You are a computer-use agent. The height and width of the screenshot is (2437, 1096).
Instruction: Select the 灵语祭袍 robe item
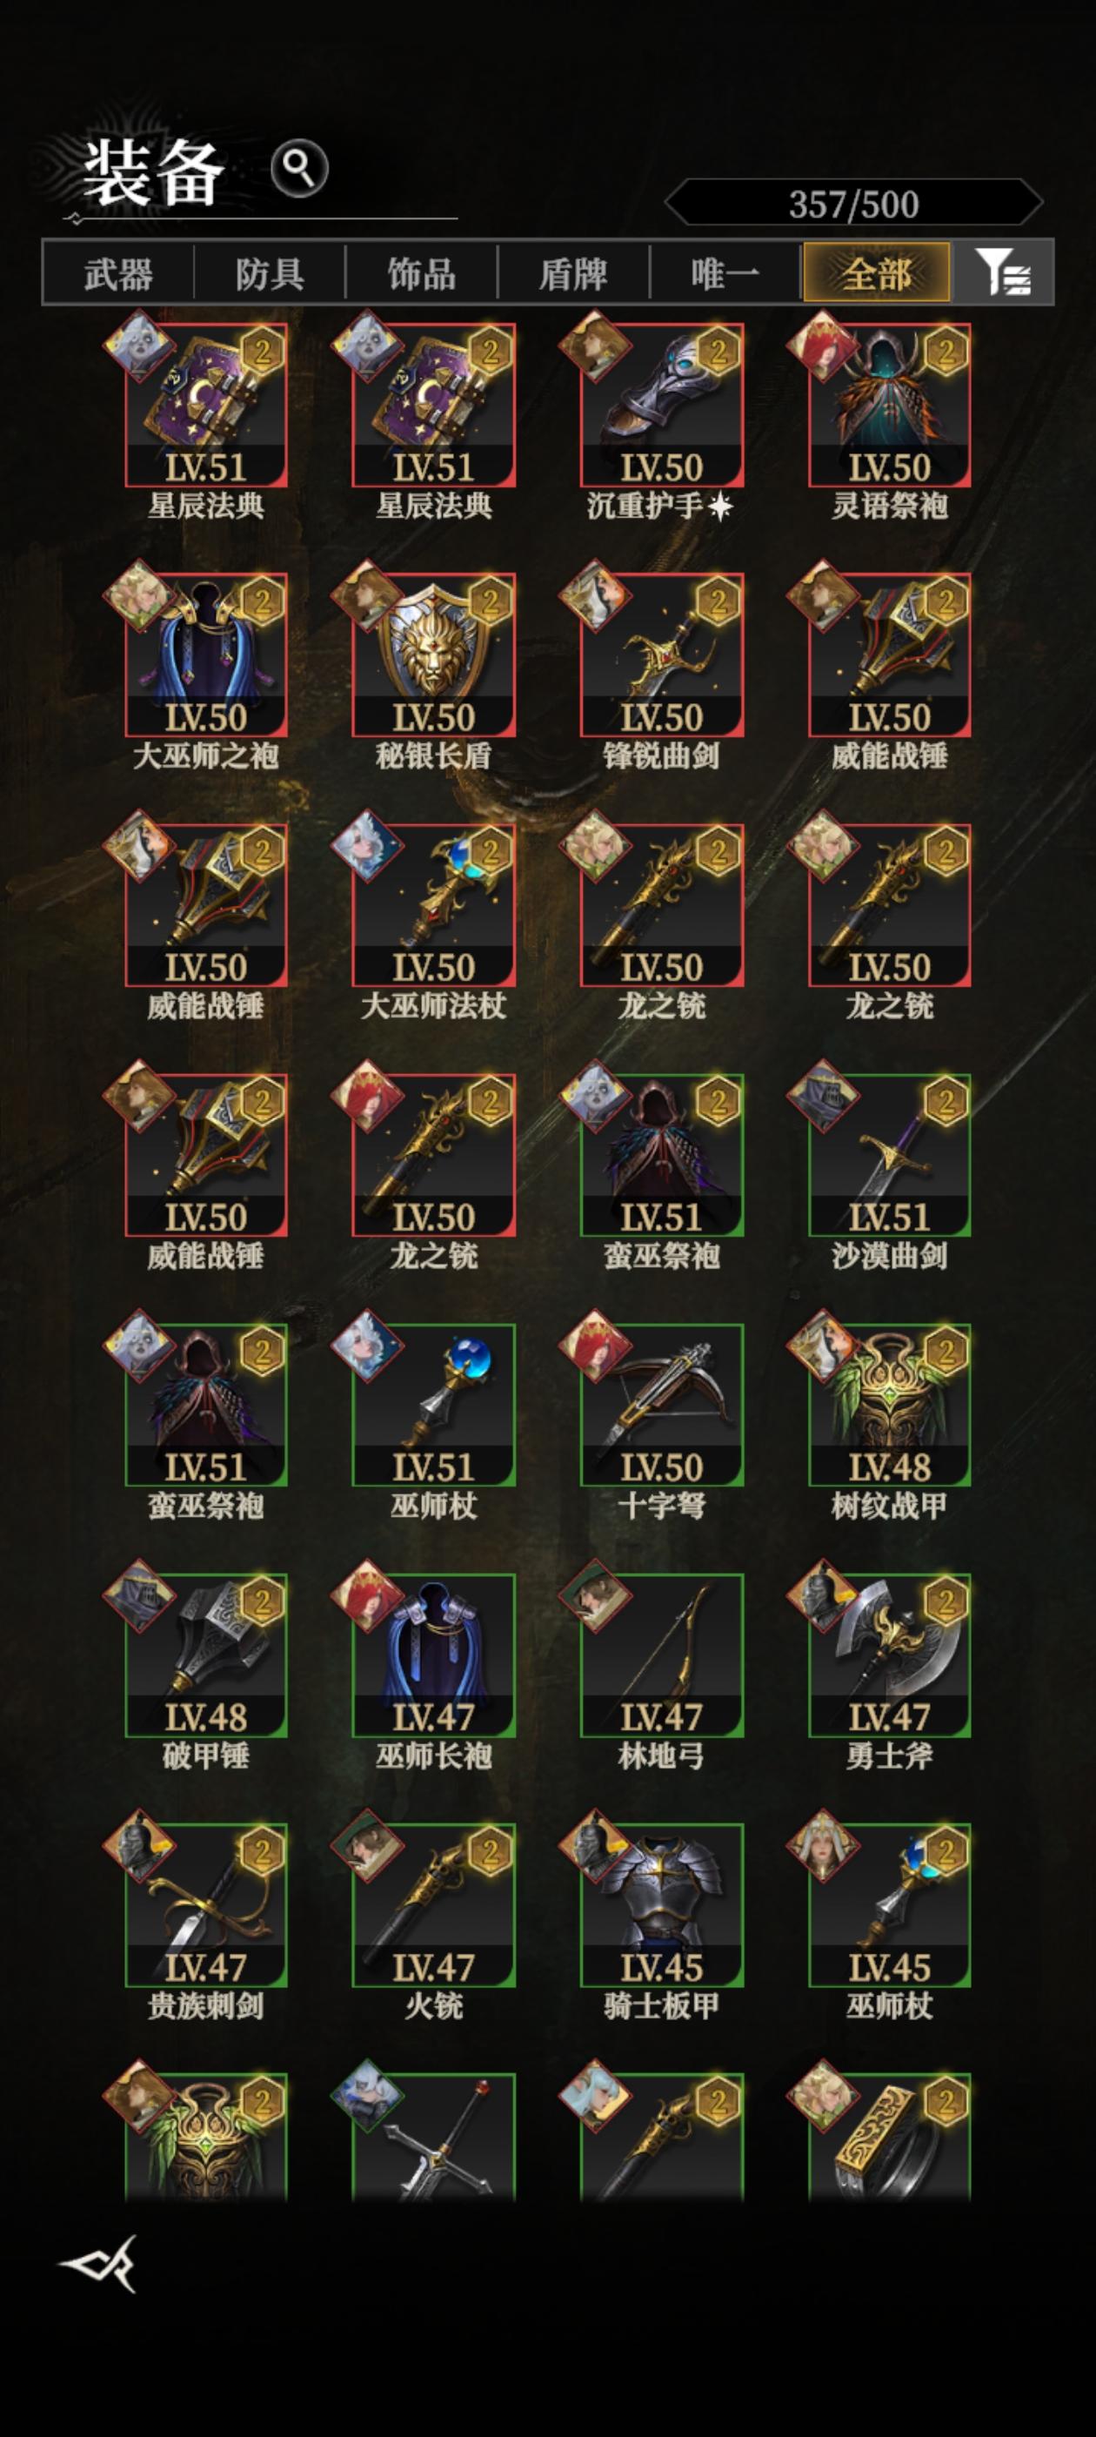pos(889,405)
